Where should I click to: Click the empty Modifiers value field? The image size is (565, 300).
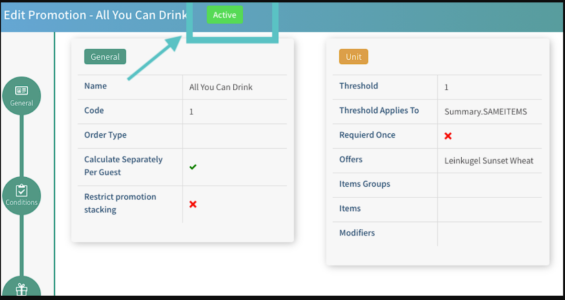point(489,234)
